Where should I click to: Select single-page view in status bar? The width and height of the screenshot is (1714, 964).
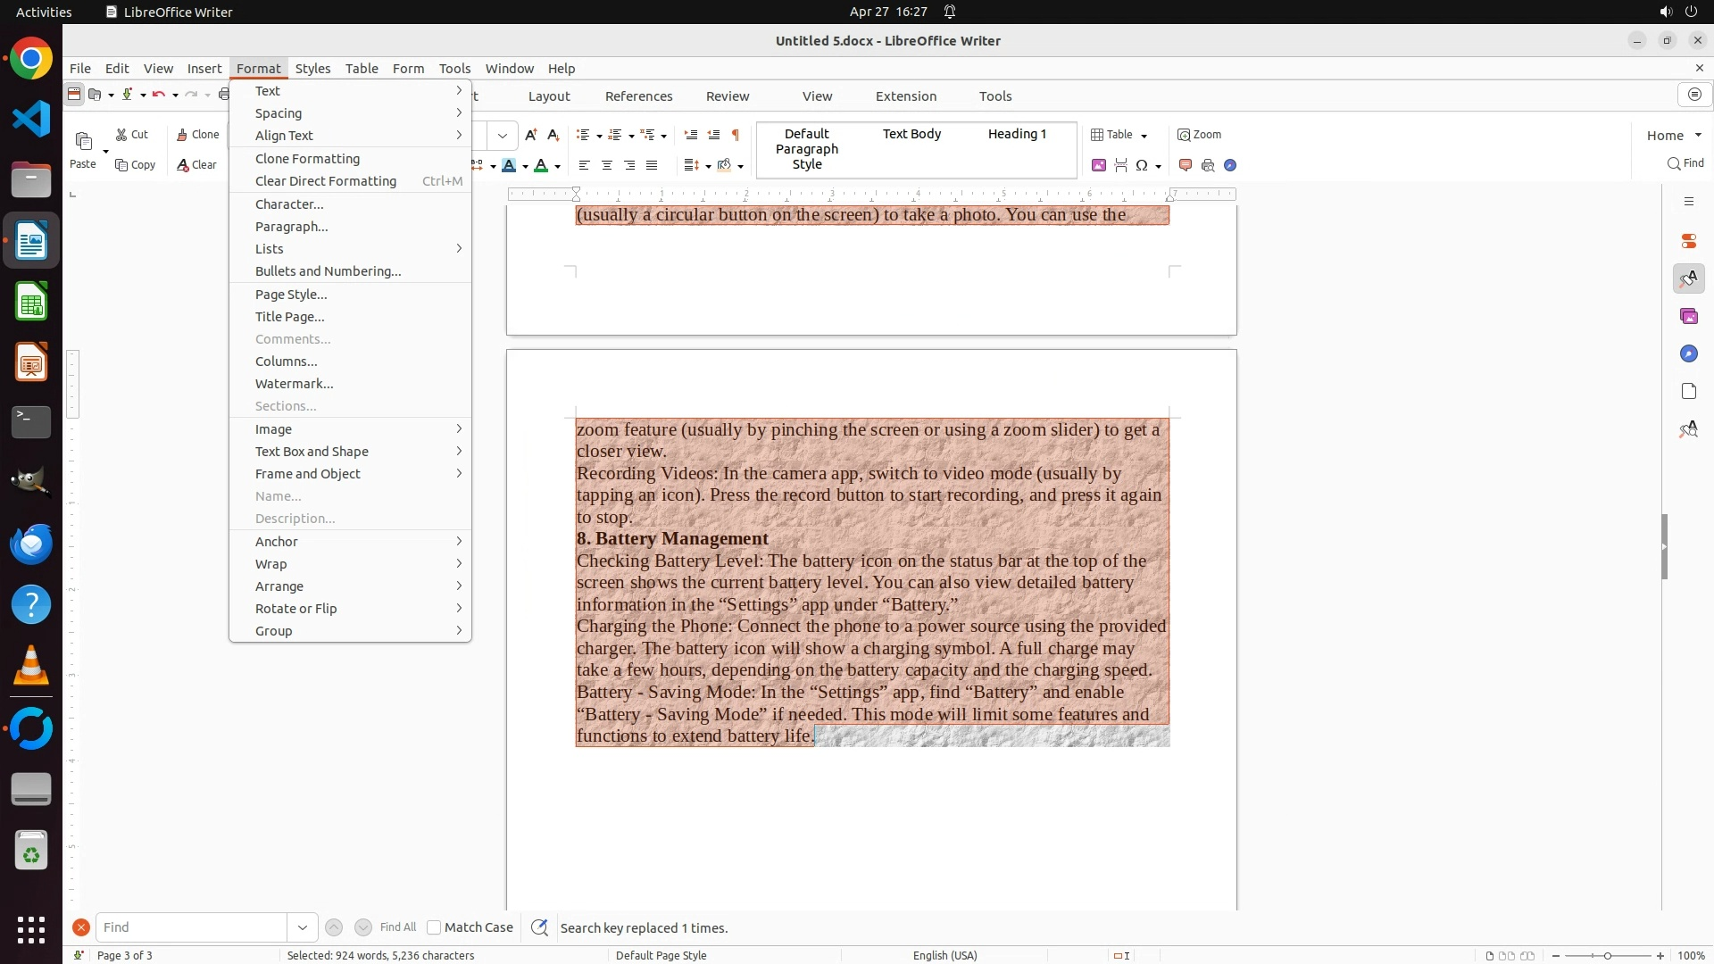(x=1489, y=955)
